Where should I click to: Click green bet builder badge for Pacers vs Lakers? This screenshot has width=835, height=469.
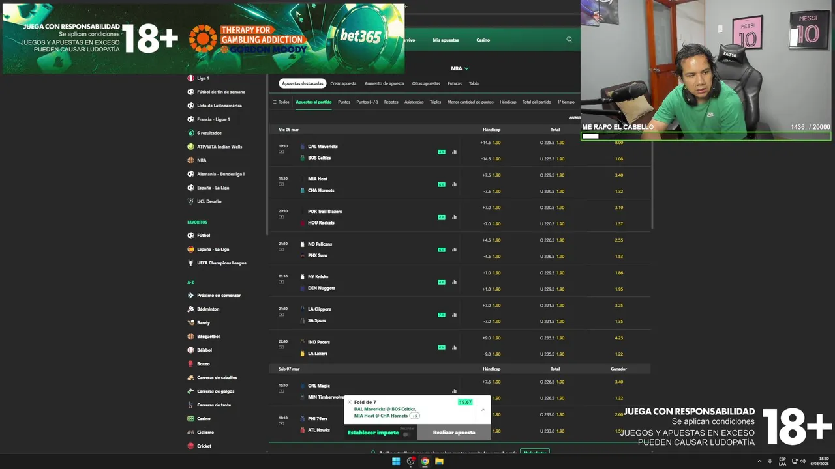(442, 347)
